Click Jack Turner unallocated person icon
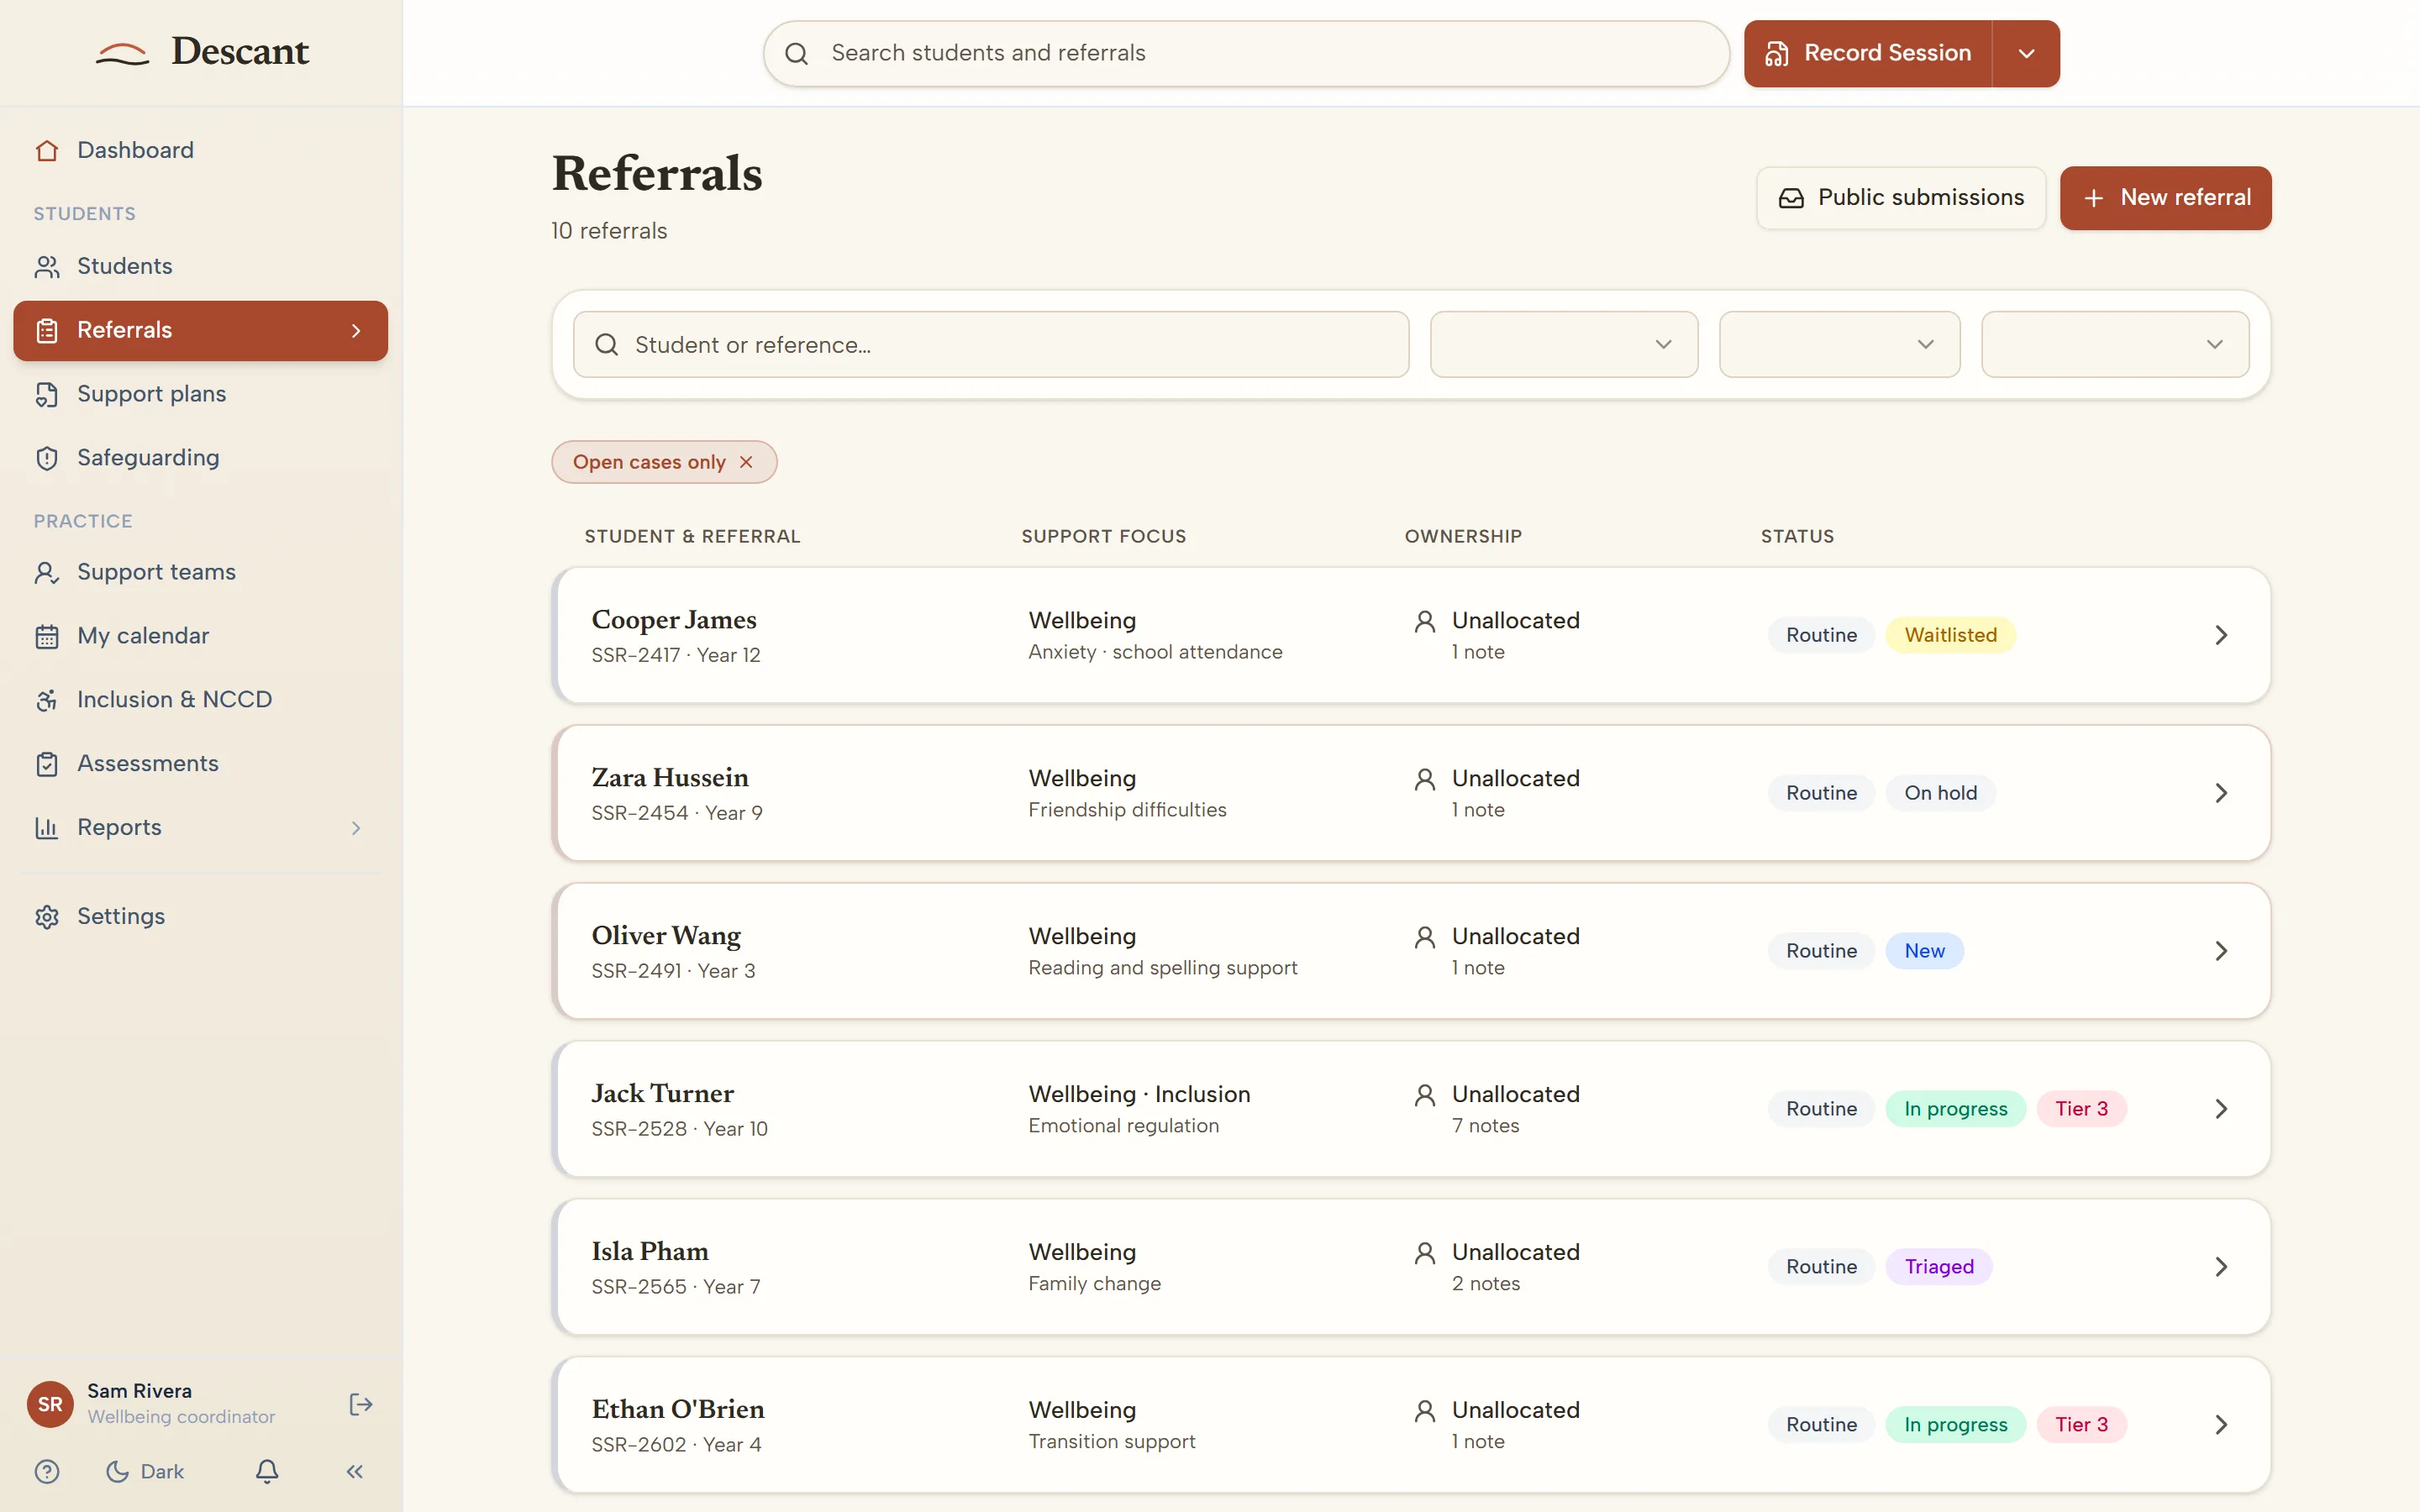 click(1425, 1095)
